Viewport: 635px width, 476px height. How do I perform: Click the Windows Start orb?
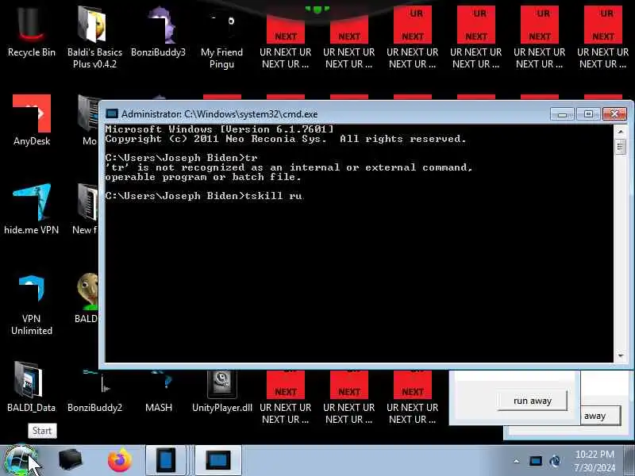click(x=21, y=461)
